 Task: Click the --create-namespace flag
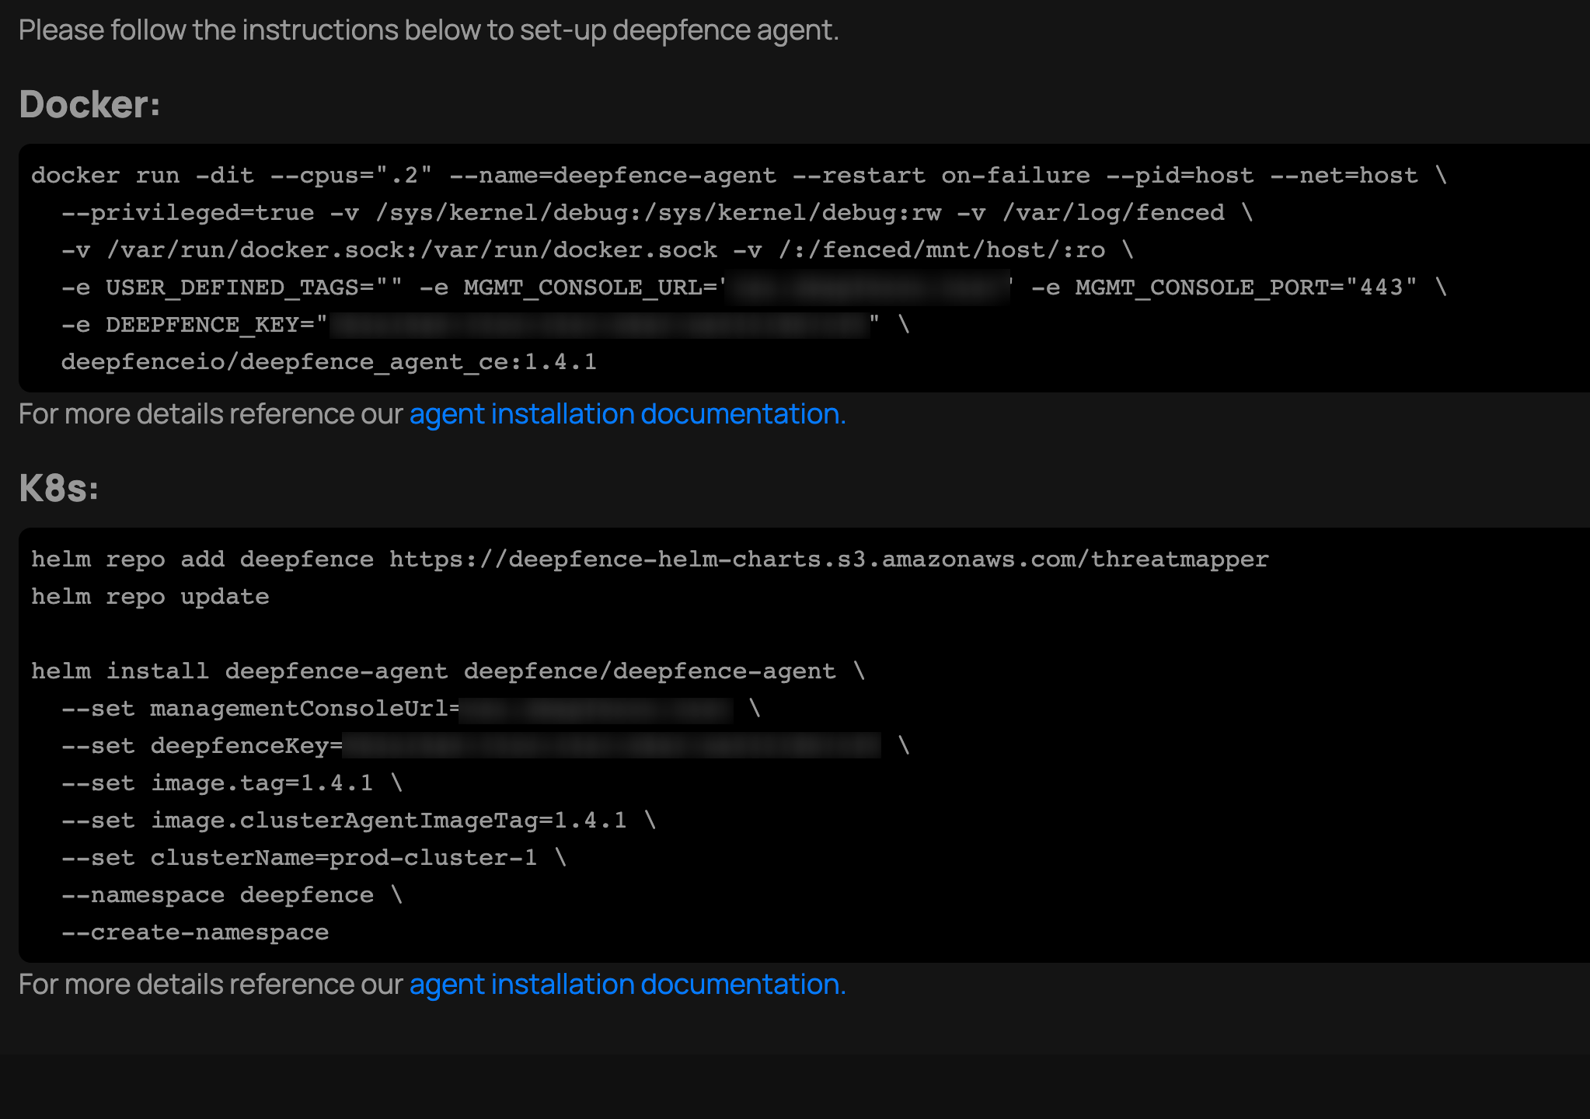click(x=194, y=932)
